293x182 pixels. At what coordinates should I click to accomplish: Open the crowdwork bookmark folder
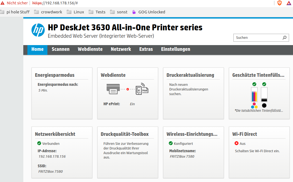coord(48,12)
